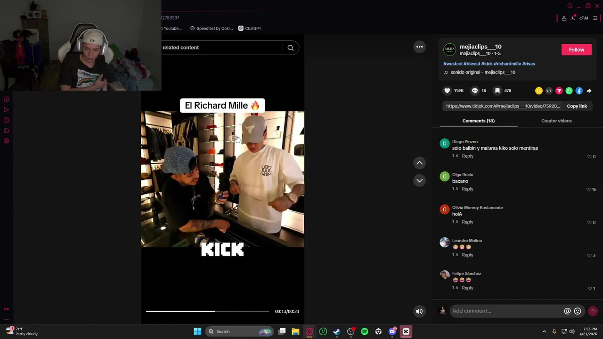
Task: Open sidebar extensions cube icon
Action: coord(7,130)
